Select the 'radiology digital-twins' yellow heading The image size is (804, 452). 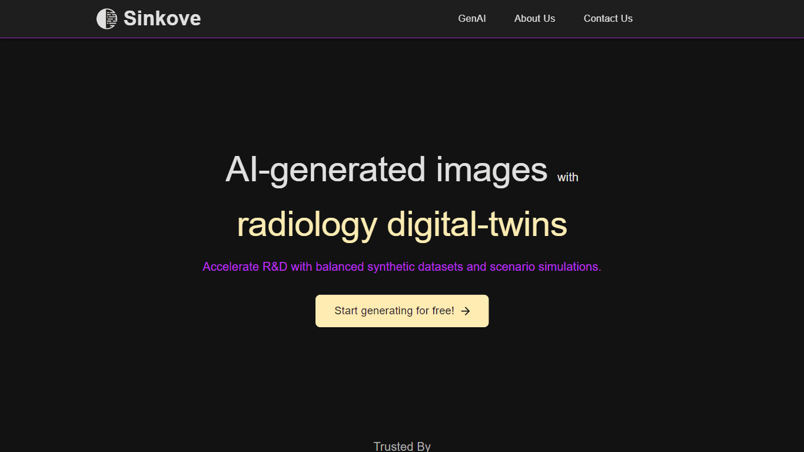[x=402, y=224]
